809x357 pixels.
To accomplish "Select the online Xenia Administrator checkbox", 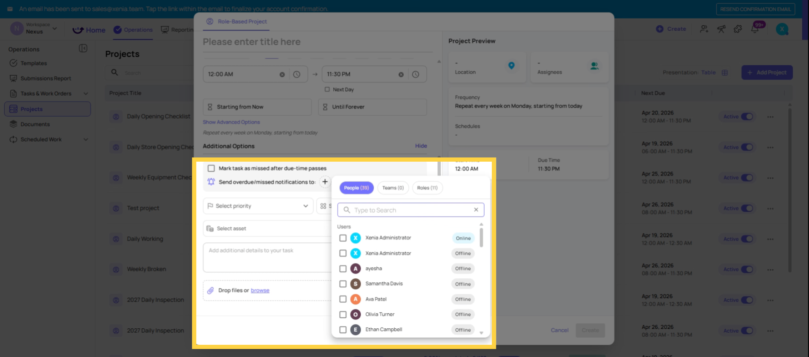I will point(343,238).
